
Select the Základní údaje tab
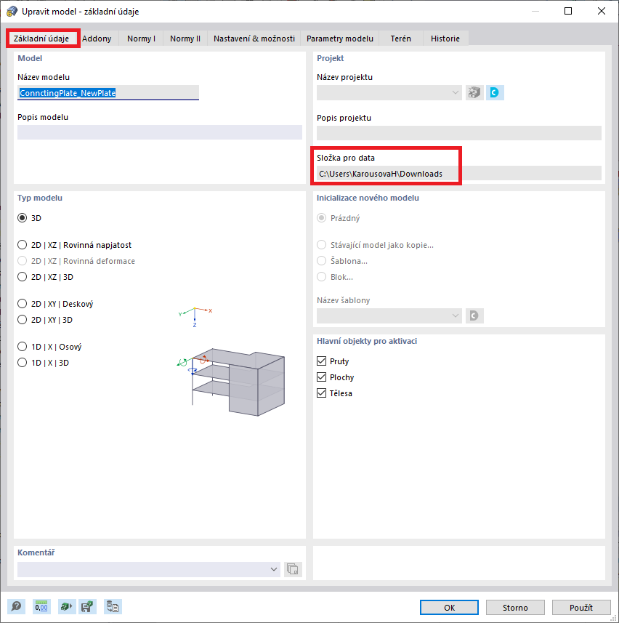pyautogui.click(x=41, y=39)
